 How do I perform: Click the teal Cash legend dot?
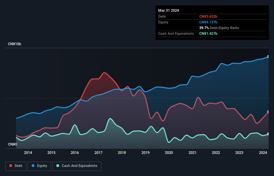pyautogui.click(x=58, y=166)
